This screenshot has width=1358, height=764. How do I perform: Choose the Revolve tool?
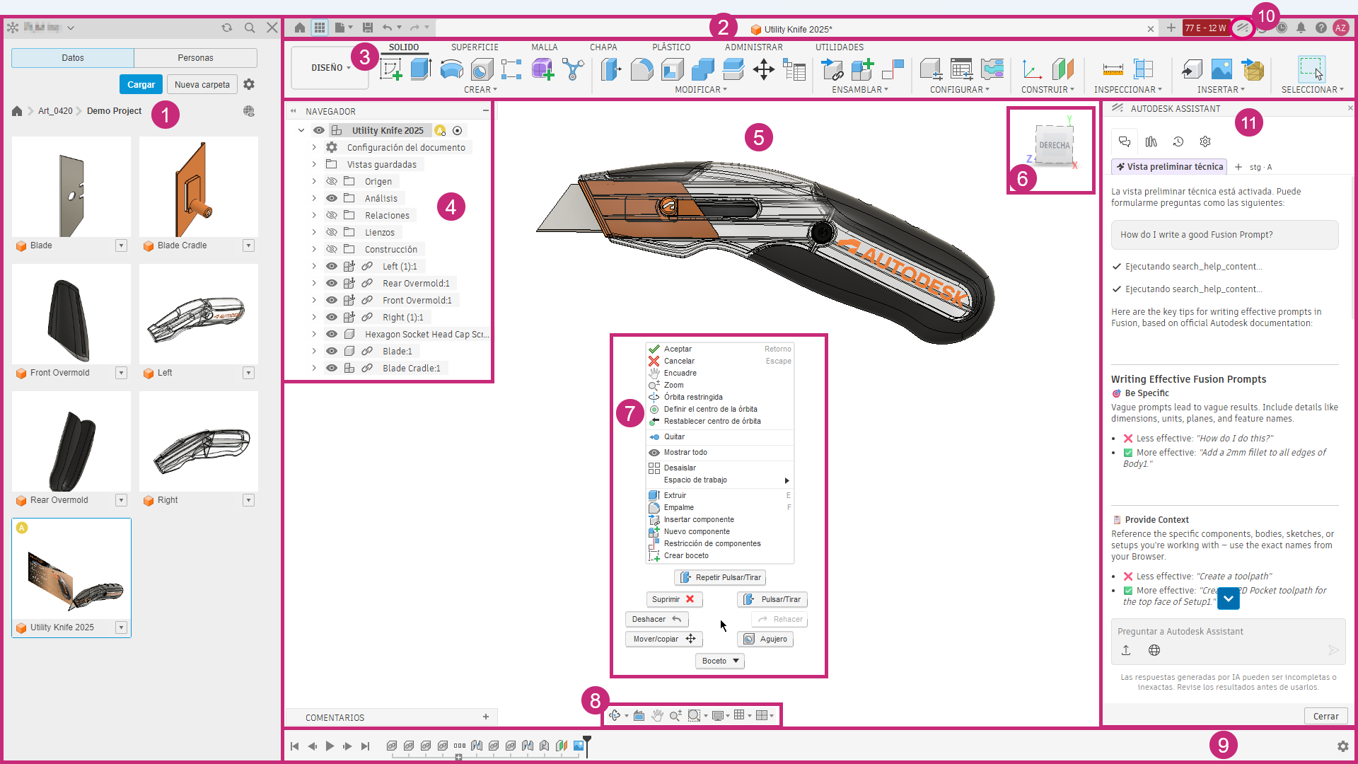[x=451, y=69]
